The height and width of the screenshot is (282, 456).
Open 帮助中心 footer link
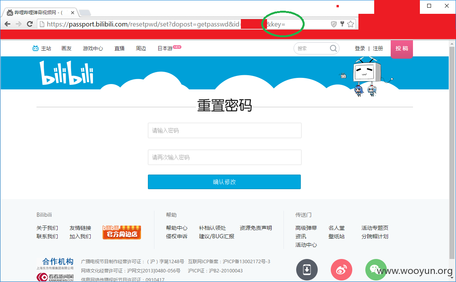pos(177,228)
